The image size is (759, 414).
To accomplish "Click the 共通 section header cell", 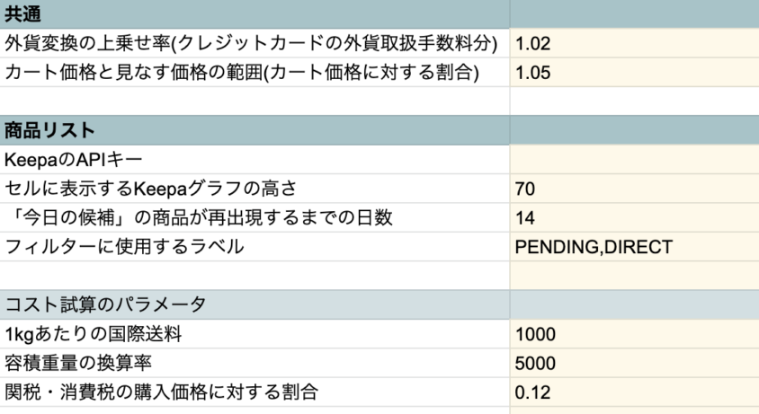I will tap(254, 14).
